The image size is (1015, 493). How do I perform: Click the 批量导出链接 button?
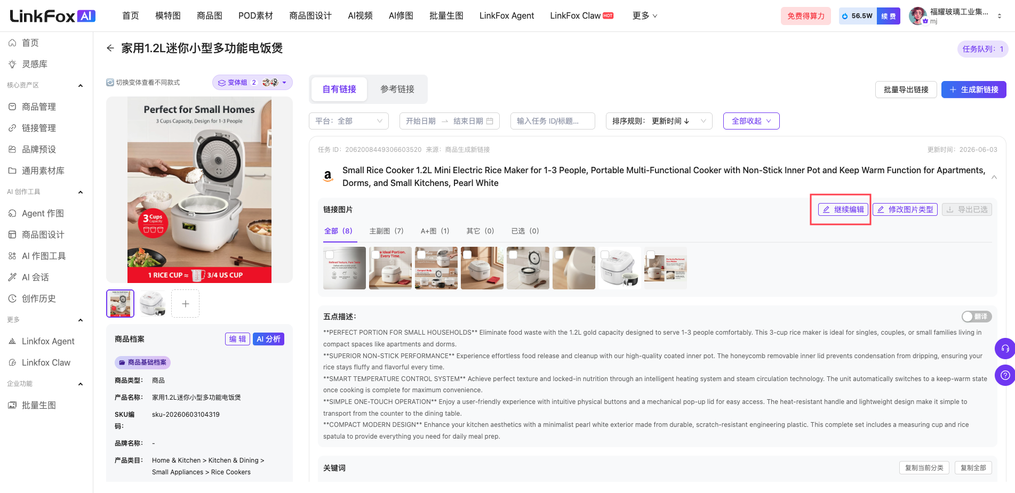906,90
